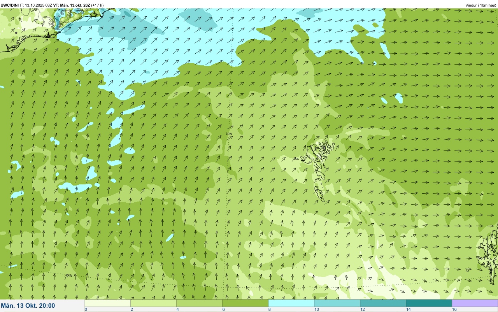This screenshot has height=312, width=498.
Task: Click the '60N' latitude label on the map
Action: (69, 275)
